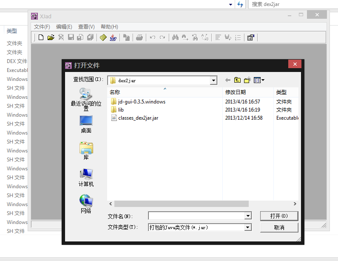The height and width of the screenshot is (267, 338).
Task: Open the view menu dropdown icon
Action: click(259, 80)
